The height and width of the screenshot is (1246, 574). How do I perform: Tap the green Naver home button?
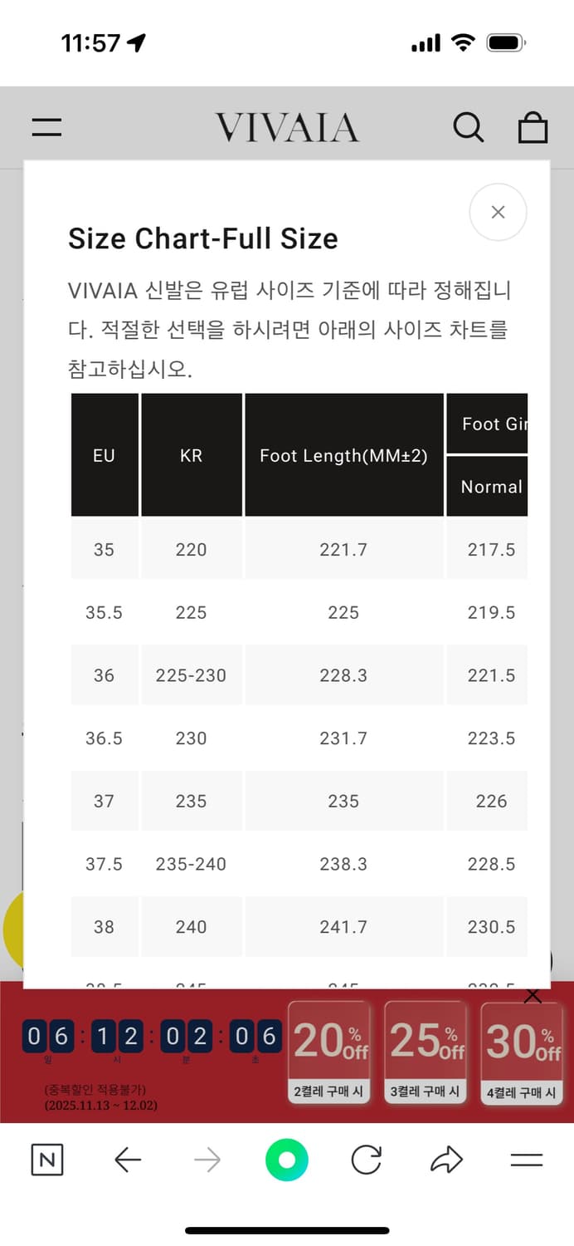coord(286,1160)
